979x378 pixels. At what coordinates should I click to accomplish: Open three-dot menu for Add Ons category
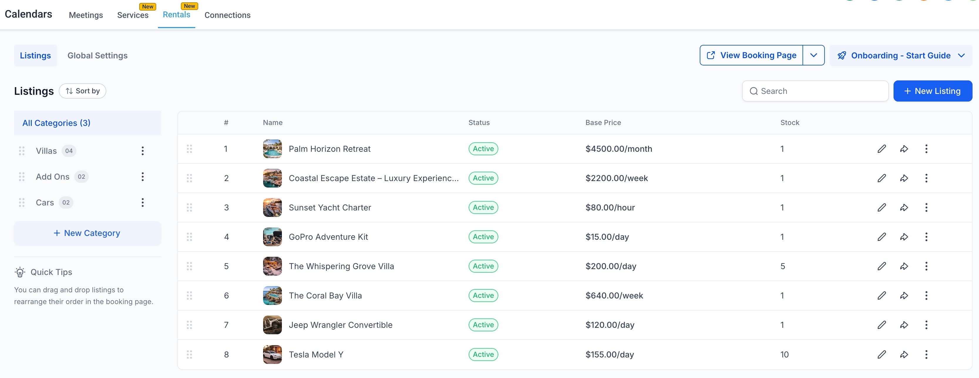(142, 177)
